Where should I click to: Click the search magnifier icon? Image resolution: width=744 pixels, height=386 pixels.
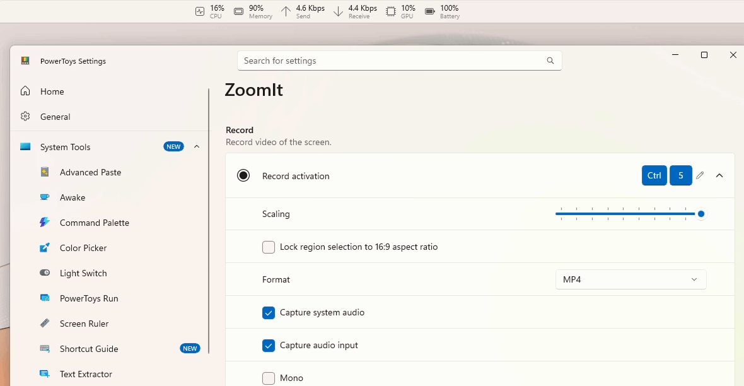(550, 61)
